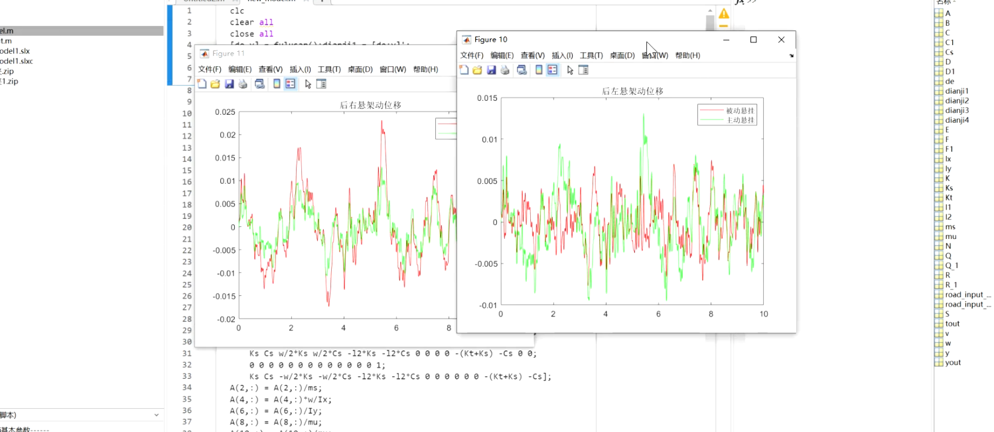Select variable Cs in workspace
Image resolution: width=994 pixels, height=432 pixels.
pos(950,52)
